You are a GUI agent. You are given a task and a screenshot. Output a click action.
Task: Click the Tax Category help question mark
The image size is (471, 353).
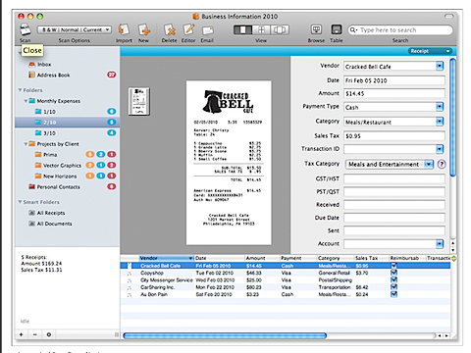[x=442, y=164]
